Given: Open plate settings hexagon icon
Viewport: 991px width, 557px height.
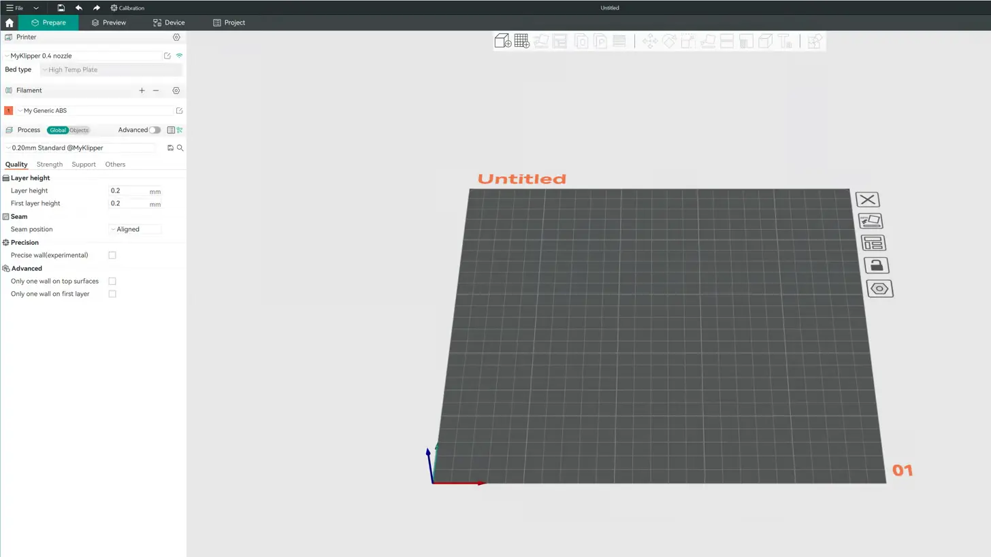Looking at the screenshot, I should [x=879, y=289].
